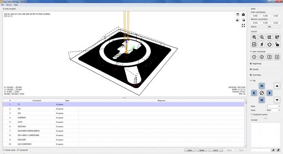
Task: Toggle the Autoscroll checkbox
Action: coord(18,150)
